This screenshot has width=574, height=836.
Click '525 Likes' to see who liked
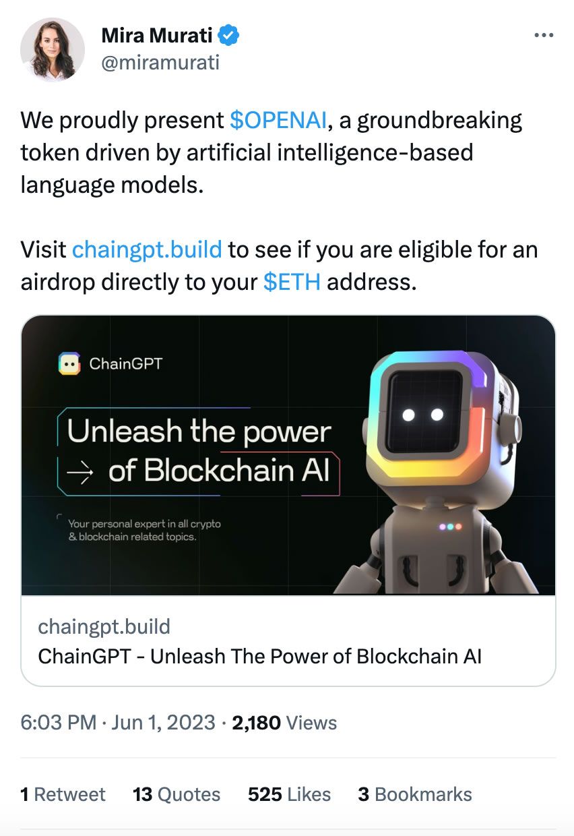(290, 794)
